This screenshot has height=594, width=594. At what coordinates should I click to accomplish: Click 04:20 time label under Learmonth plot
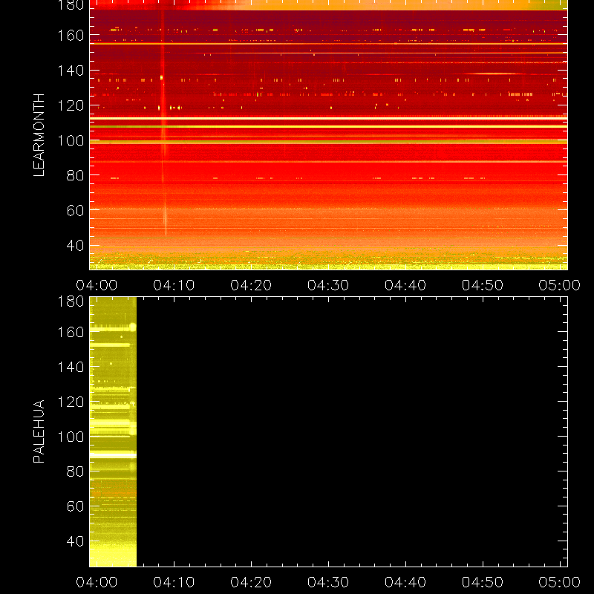(251, 285)
